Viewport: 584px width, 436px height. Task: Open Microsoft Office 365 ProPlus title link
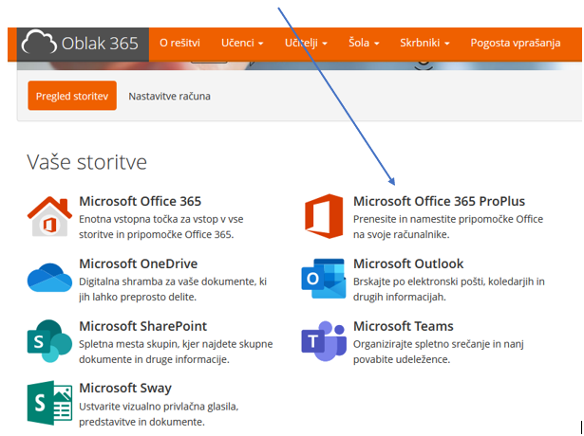(x=439, y=201)
